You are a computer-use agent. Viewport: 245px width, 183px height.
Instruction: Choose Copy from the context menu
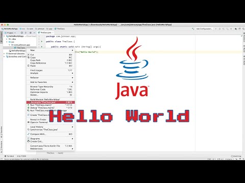(x=51, y=57)
